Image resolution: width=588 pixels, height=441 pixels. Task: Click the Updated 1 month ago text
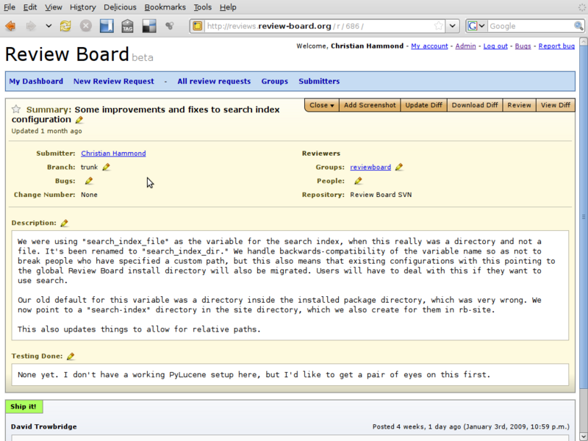46,131
